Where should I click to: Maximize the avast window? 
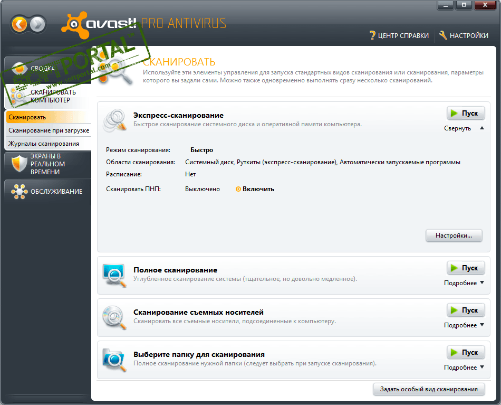click(x=464, y=5)
